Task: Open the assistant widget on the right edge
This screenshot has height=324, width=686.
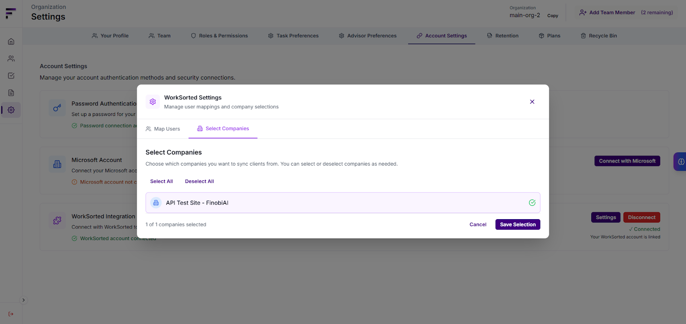Action: click(680, 162)
